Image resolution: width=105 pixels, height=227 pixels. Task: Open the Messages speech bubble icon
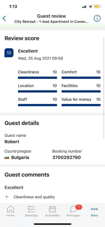[73, 210]
